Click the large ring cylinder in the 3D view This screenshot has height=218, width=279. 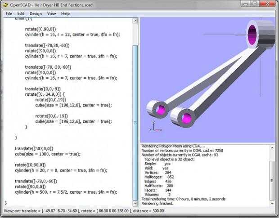[x=260, y=34]
